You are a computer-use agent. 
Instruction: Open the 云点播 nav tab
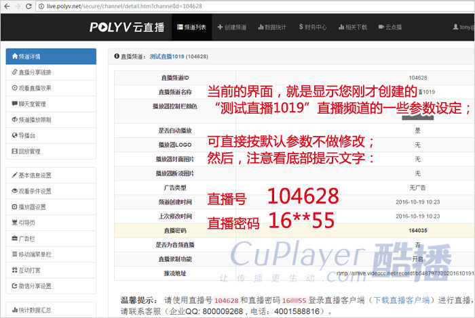pyautogui.click(x=390, y=27)
